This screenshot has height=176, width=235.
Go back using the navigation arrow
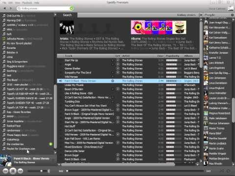[x=5, y=8]
